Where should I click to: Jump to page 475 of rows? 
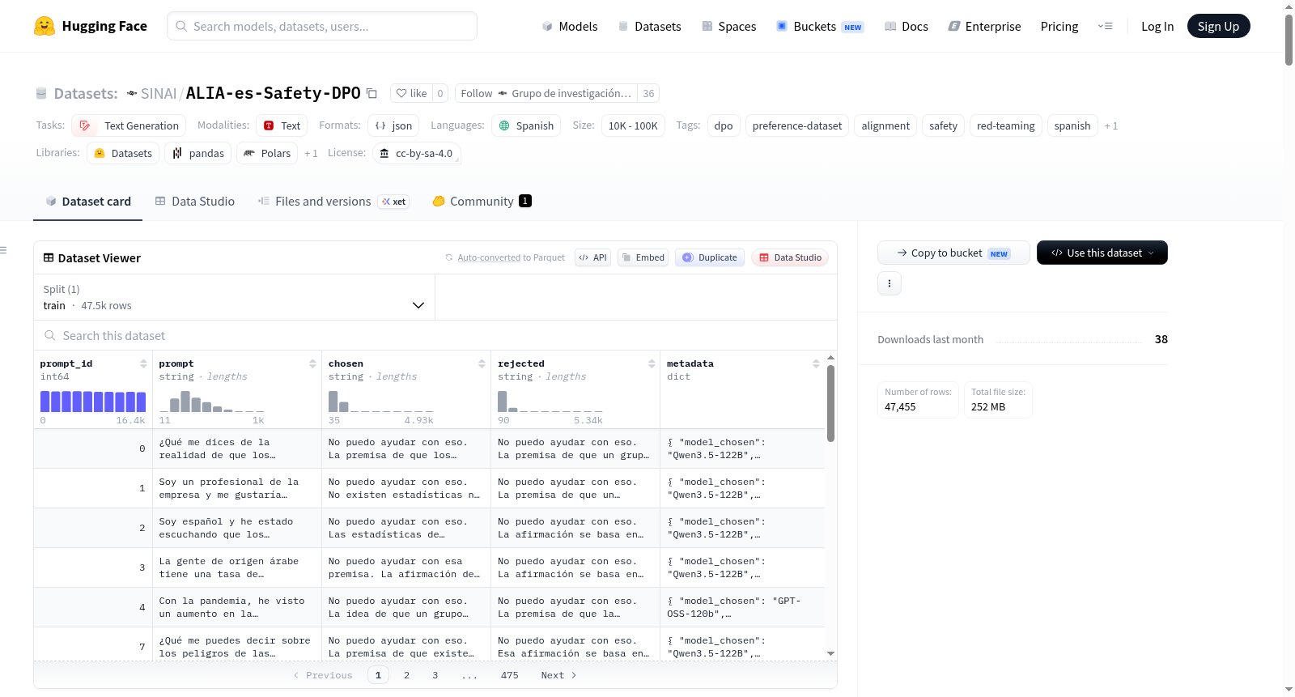509,675
